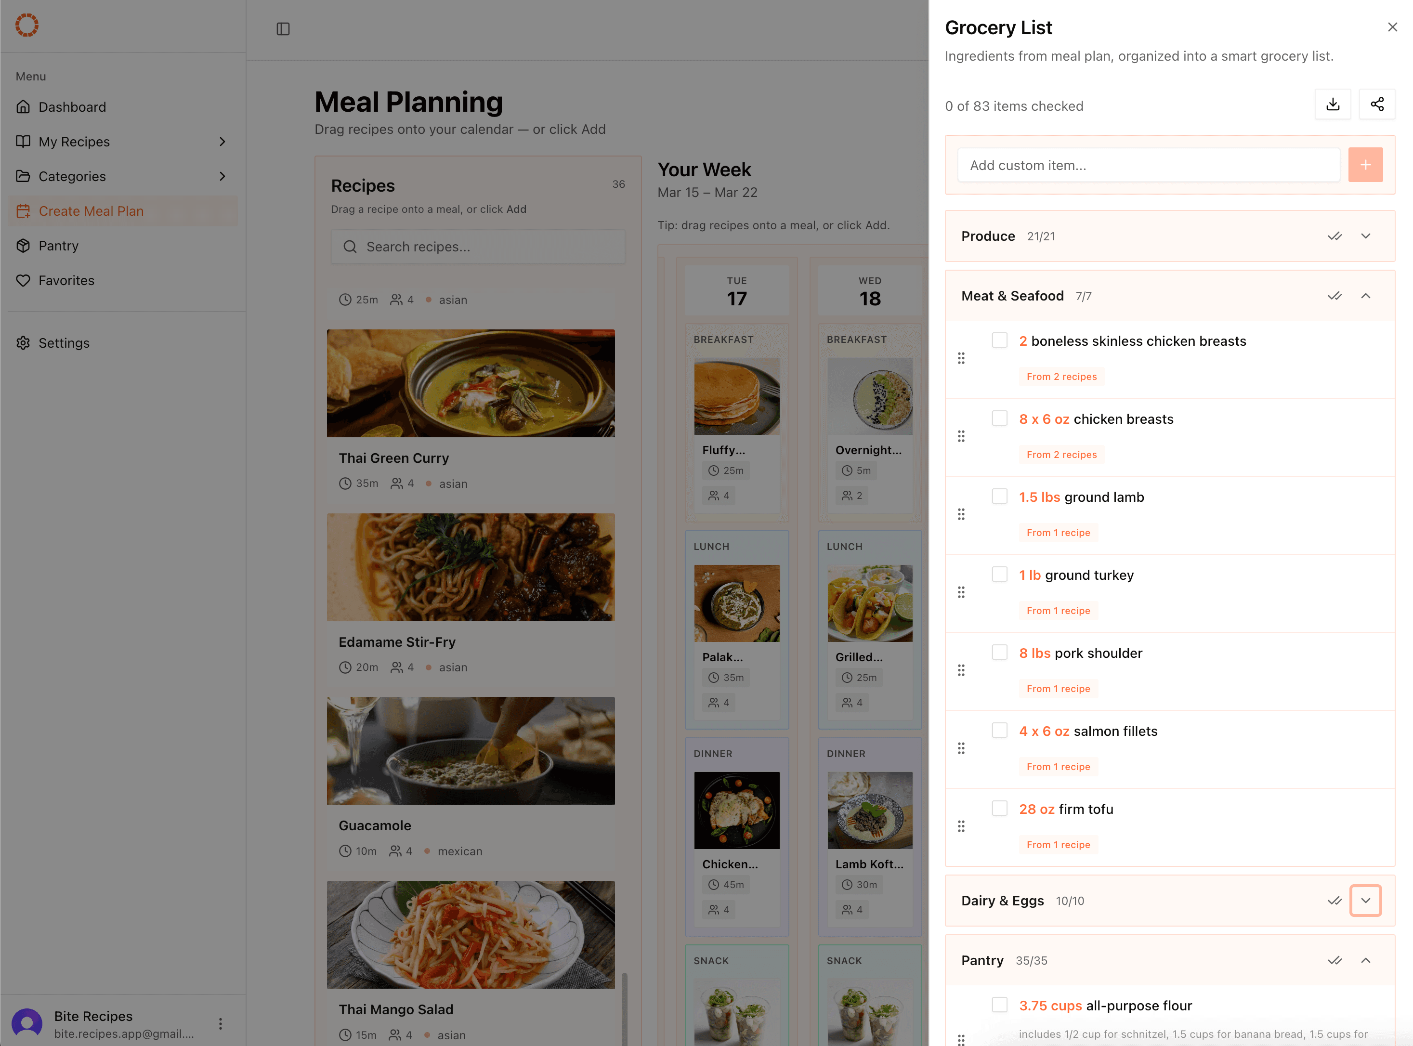Download the grocery list
1413x1046 pixels.
click(x=1333, y=105)
